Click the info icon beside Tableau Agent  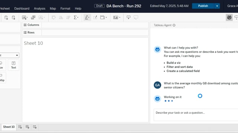tap(174, 25)
